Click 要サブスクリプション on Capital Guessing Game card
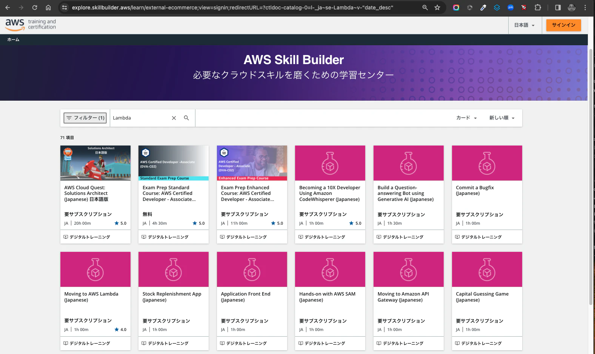 tap(480, 321)
